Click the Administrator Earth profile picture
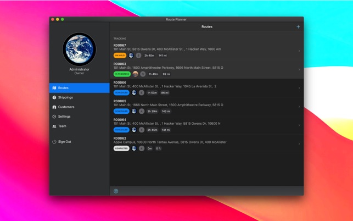Image resolution: width=353 pixels, height=221 pixels. pyautogui.click(x=79, y=49)
